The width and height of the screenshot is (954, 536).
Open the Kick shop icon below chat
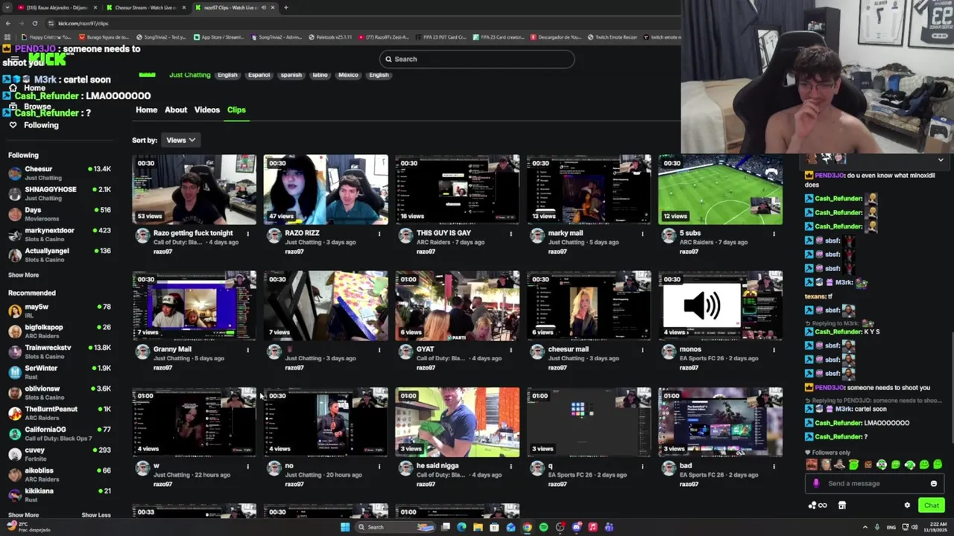pos(842,505)
